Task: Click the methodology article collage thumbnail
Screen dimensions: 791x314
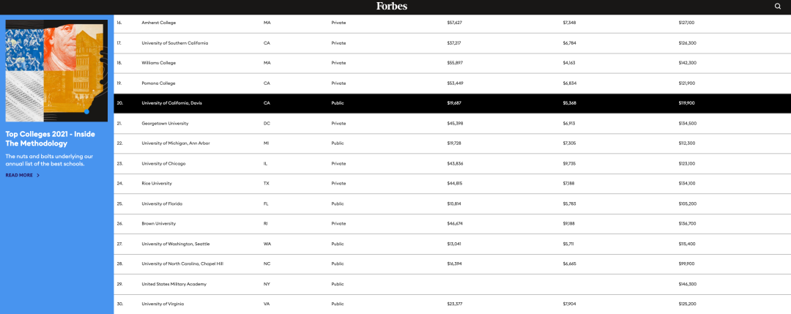Action: pos(56,70)
